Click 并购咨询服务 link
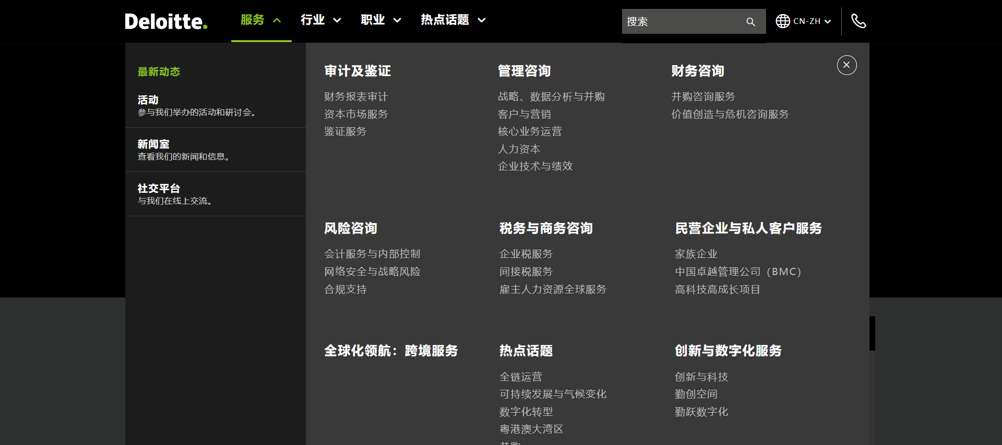1002x445 pixels. click(x=703, y=97)
